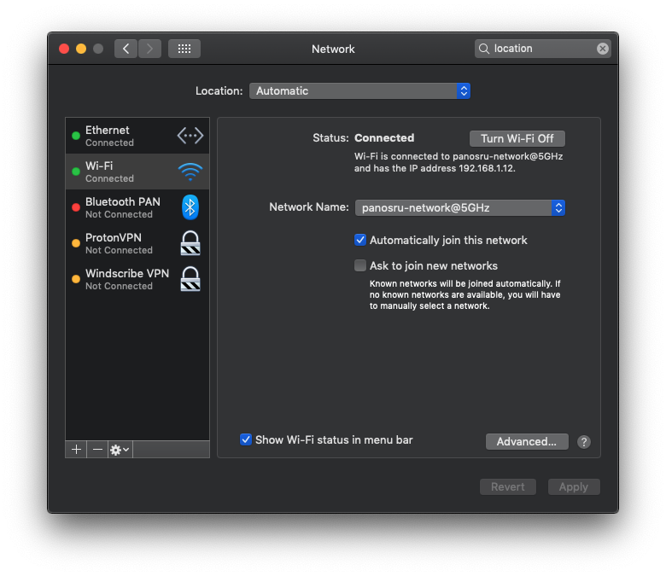The height and width of the screenshot is (576, 666).
Task: Select the Windscribe VPN service
Action: coord(137,279)
